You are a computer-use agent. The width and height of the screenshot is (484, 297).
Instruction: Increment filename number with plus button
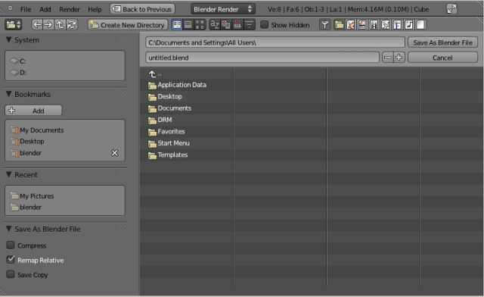coord(399,58)
